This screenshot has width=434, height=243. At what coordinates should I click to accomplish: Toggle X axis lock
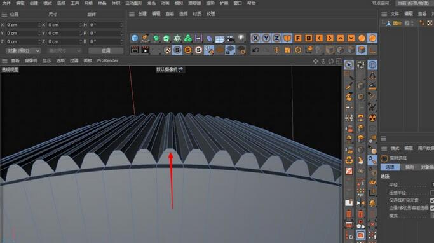(255, 38)
